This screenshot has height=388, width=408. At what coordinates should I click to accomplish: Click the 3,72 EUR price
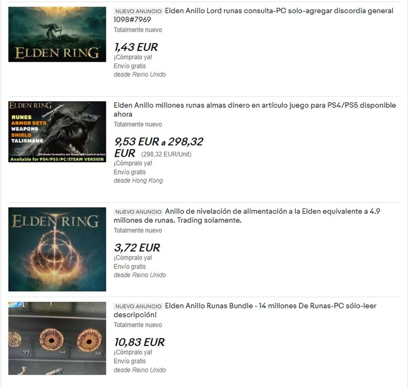click(x=137, y=248)
